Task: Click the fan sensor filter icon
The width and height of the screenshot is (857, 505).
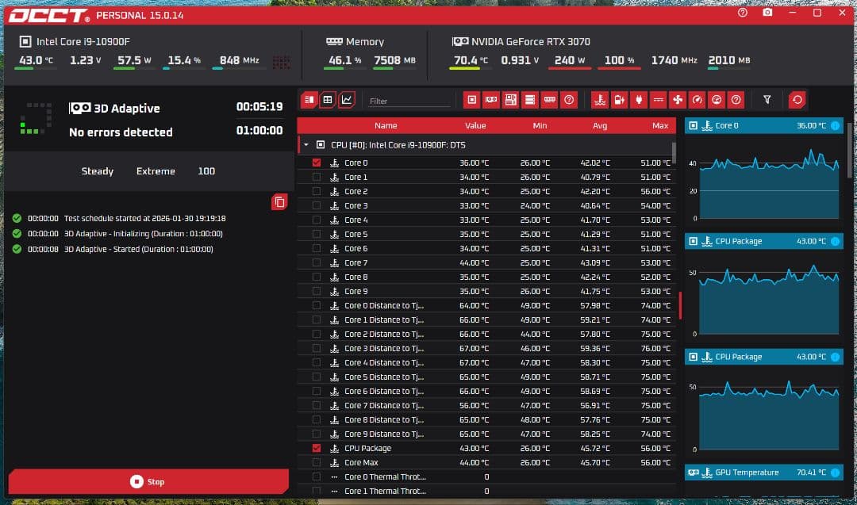Action: [x=677, y=100]
